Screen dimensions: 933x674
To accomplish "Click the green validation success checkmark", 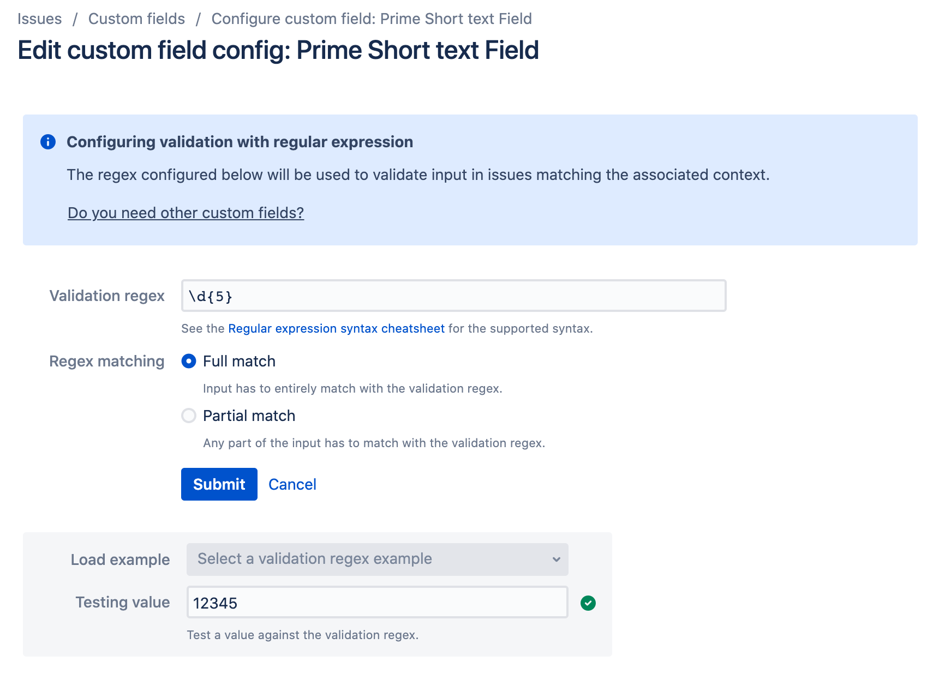I will click(x=588, y=603).
